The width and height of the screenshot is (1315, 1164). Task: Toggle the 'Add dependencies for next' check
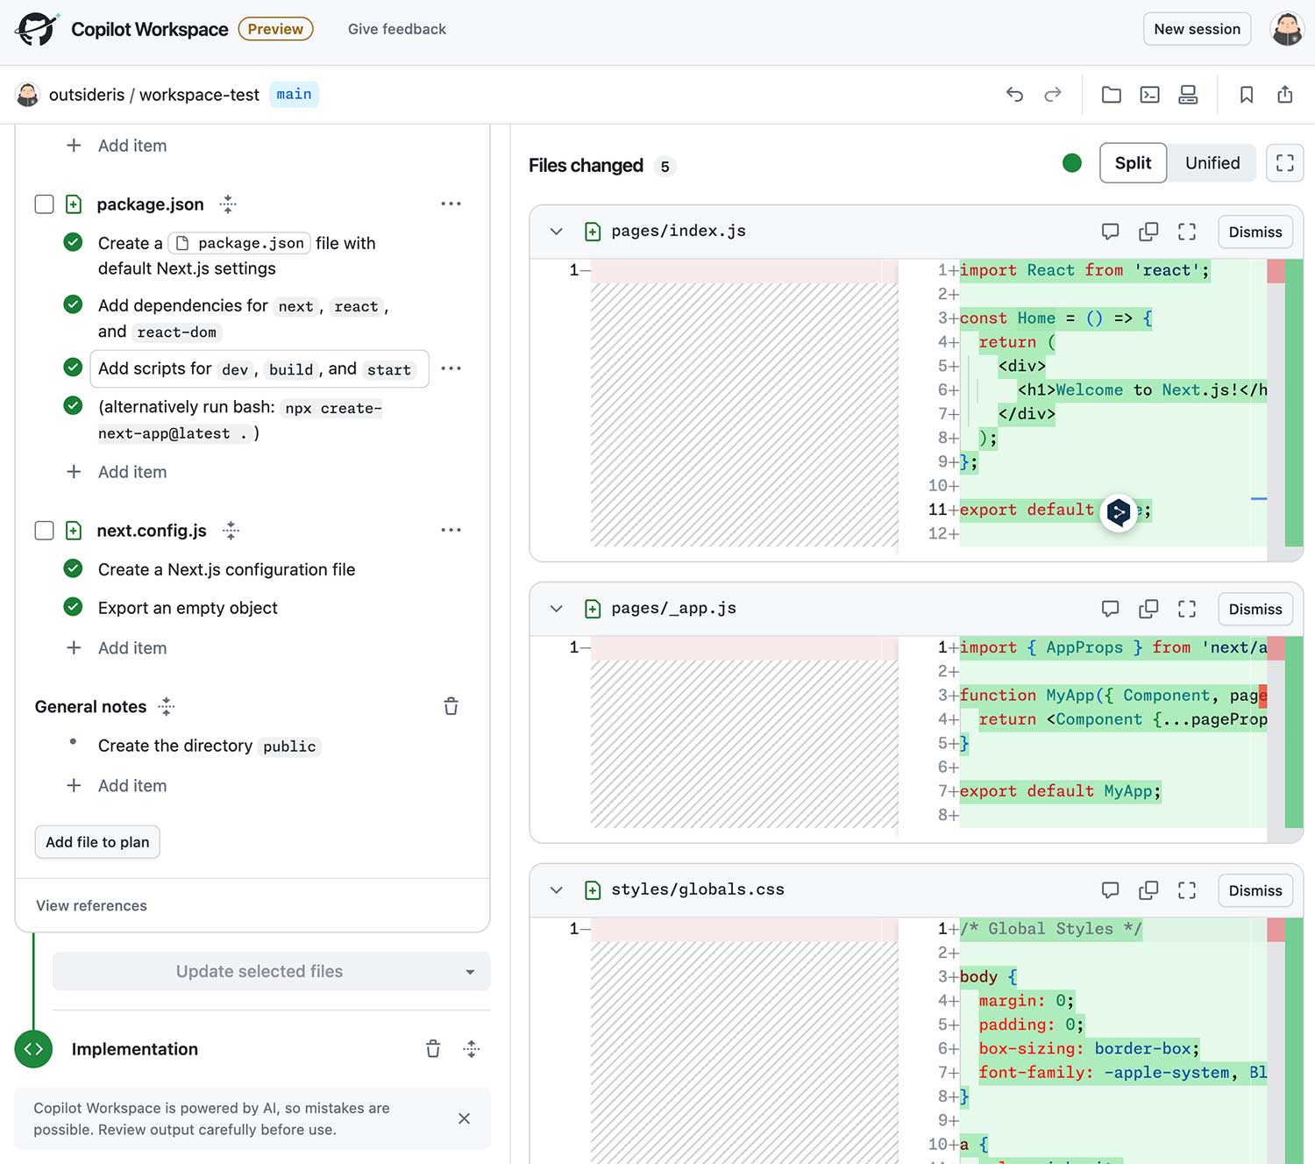(x=74, y=304)
